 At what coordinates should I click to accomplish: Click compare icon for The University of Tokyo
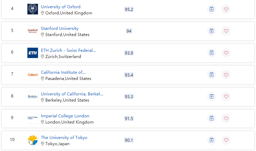coord(212,140)
